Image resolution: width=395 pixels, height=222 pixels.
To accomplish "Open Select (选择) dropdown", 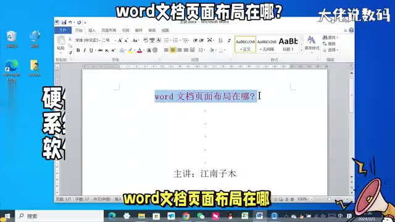I will 331,50.
